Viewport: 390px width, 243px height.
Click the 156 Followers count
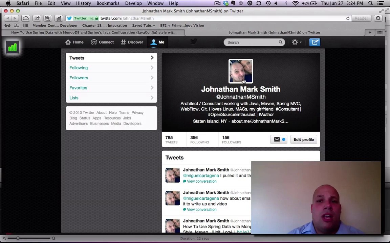coord(232,140)
